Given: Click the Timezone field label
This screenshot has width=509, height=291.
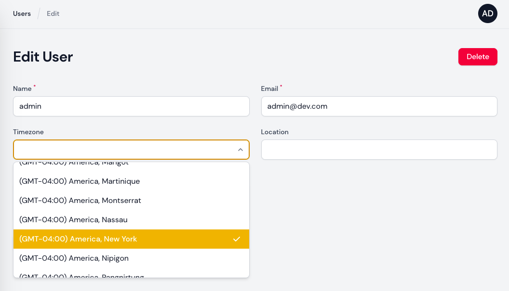Looking at the screenshot, I should point(28,132).
